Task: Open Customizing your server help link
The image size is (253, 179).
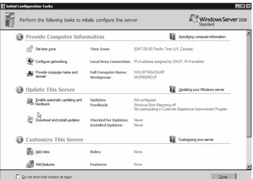Action: point(196,140)
